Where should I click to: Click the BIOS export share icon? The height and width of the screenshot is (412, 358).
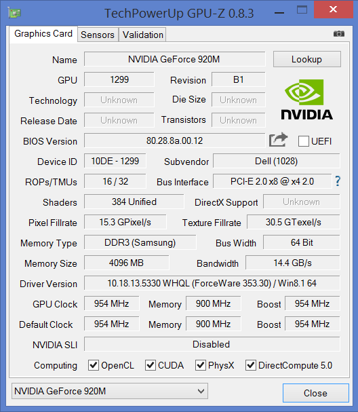(278, 140)
